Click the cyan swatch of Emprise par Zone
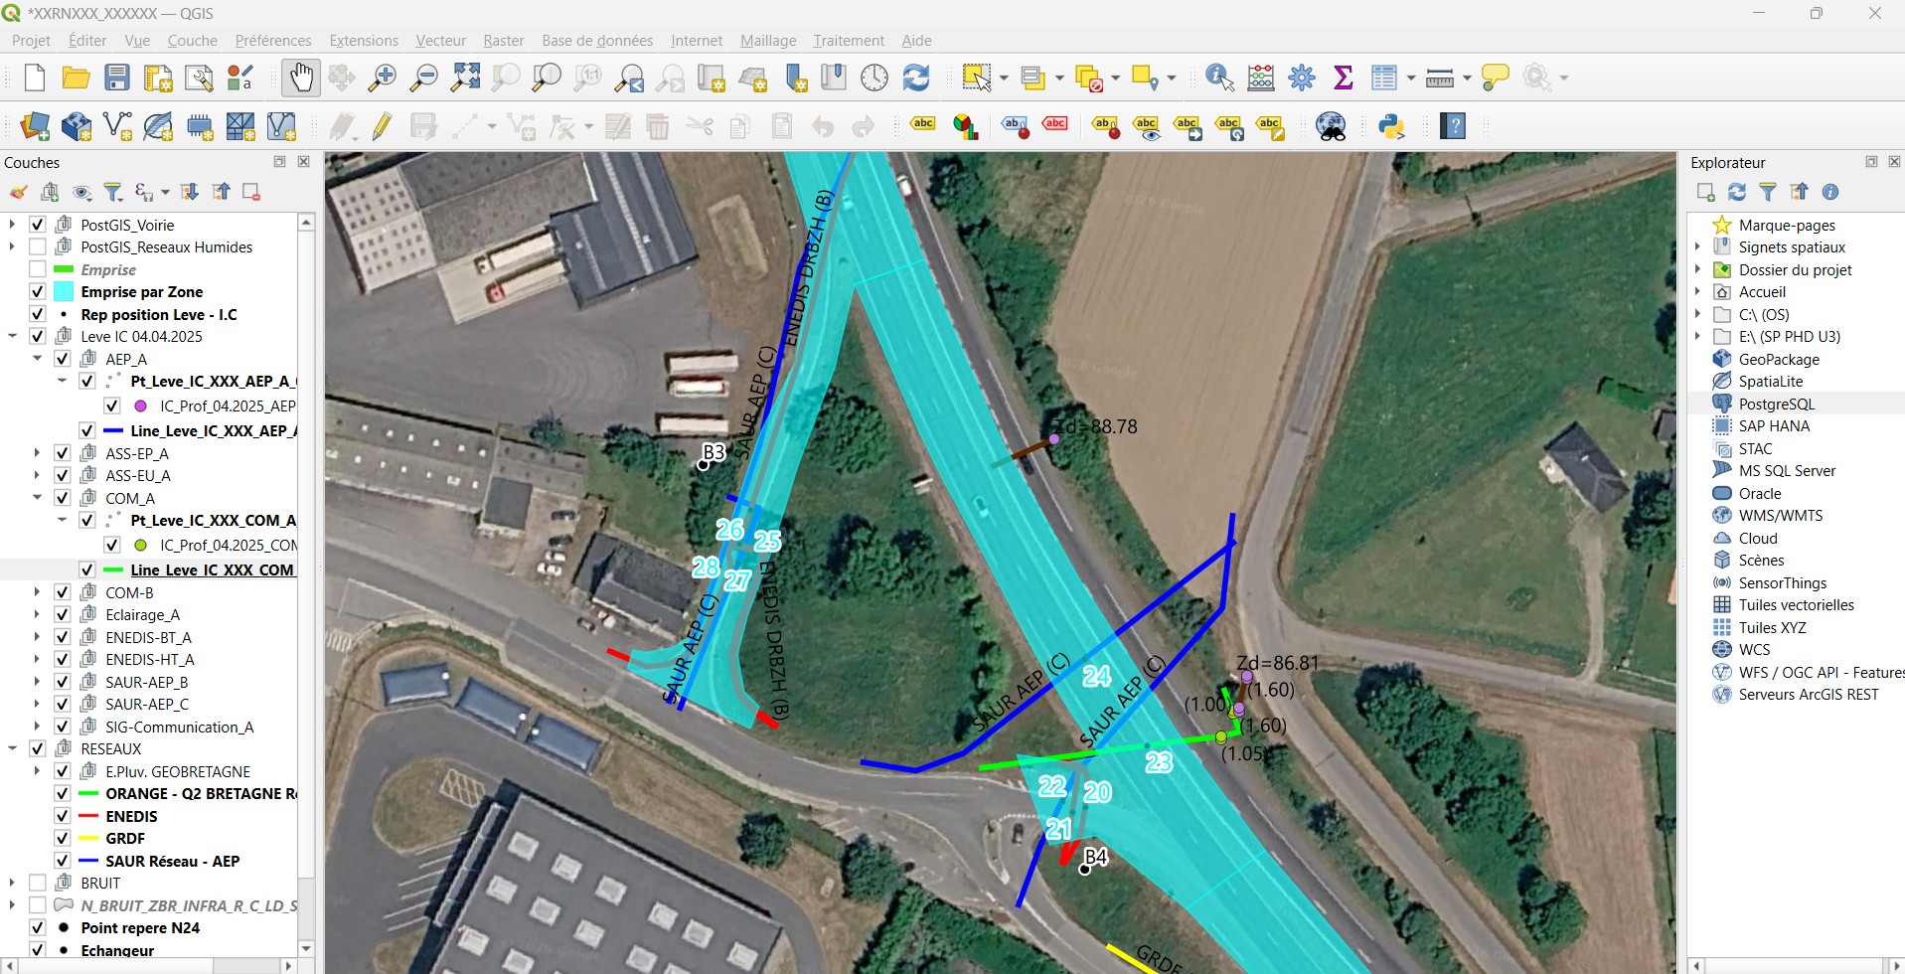This screenshot has width=1905, height=974. pos(64,291)
